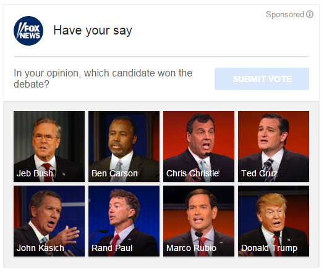Click the 'Ben Carson' name caption
This screenshot has width=324, height=275.
pos(114,173)
